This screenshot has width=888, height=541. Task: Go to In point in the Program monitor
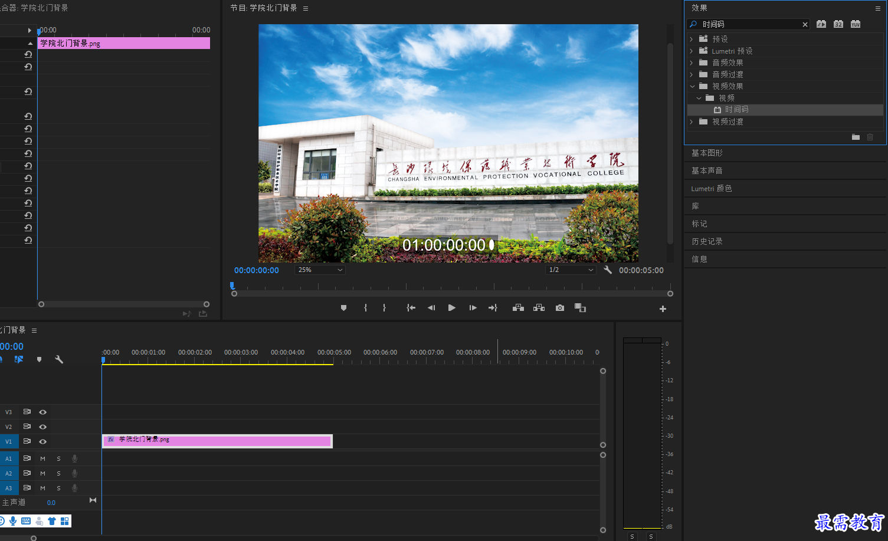(x=411, y=308)
